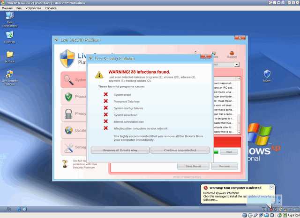This screenshot has width=300, height=218.
Task: Select the blue shield desktop shortcut at right
Action: click(x=267, y=76)
